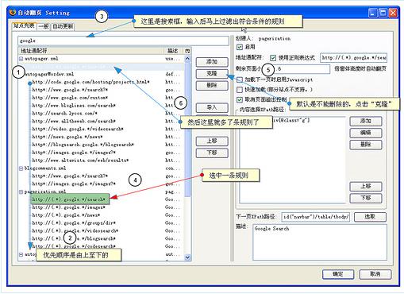
Task: Collapse the autopager.xml tree node
Action: (21, 59)
